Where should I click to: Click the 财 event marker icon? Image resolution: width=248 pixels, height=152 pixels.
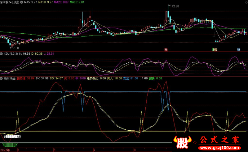click(x=238, y=49)
